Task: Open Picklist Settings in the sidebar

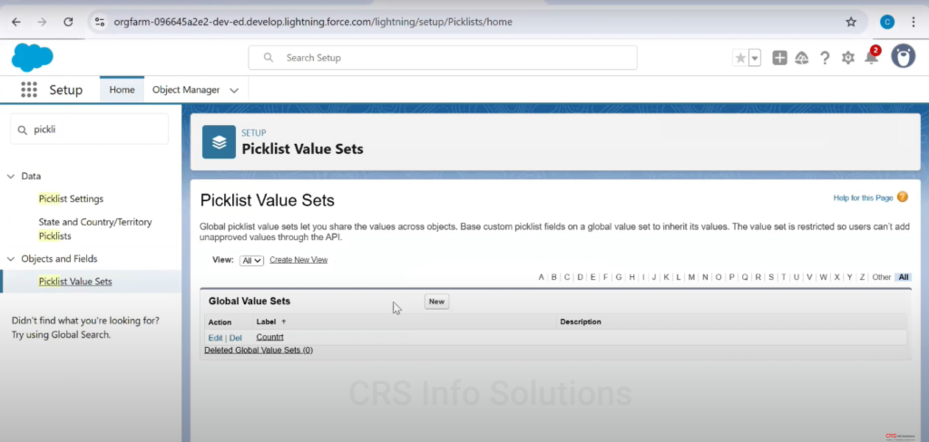Action: point(71,199)
